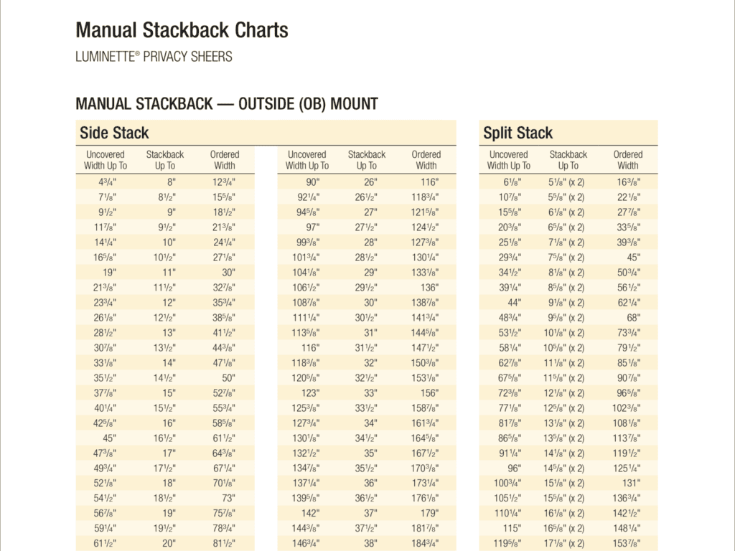The height and width of the screenshot is (551, 735).
Task: Click the 68" ordered width cell
Action: coord(632,318)
